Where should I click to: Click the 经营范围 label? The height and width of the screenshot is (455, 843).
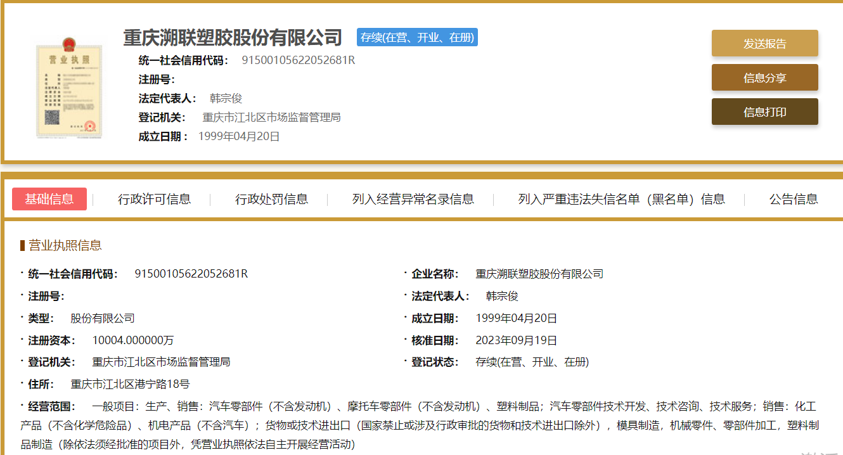51,406
